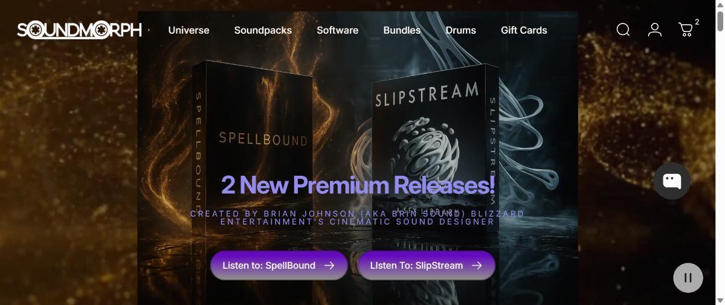Click the Listen to: SpellBound button

[x=279, y=265]
